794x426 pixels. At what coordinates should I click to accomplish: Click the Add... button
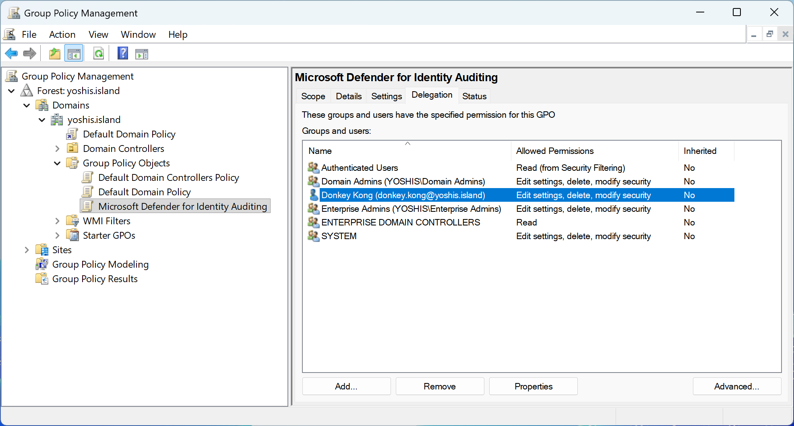tap(346, 386)
